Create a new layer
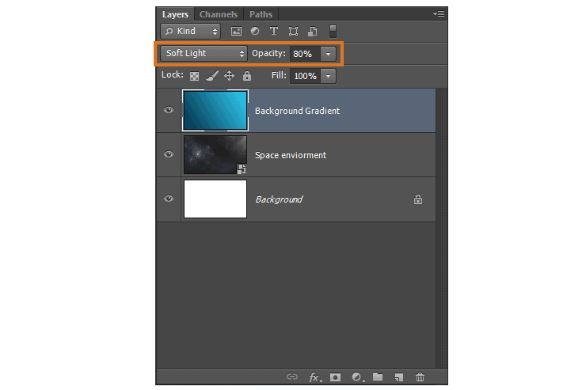This screenshot has height=390, width=586. pos(399,377)
